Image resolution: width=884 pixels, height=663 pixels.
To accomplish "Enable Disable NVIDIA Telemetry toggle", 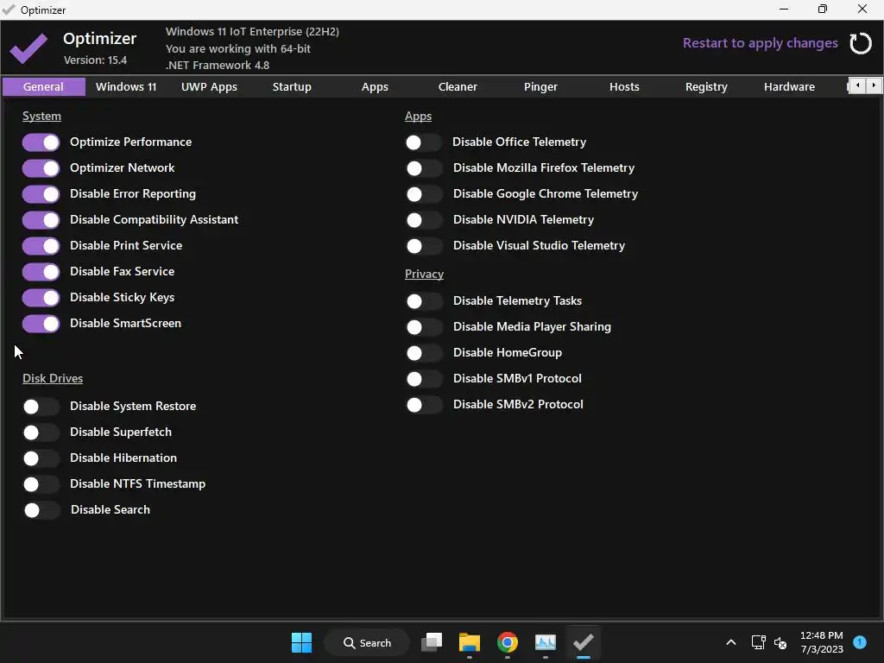I will point(424,220).
